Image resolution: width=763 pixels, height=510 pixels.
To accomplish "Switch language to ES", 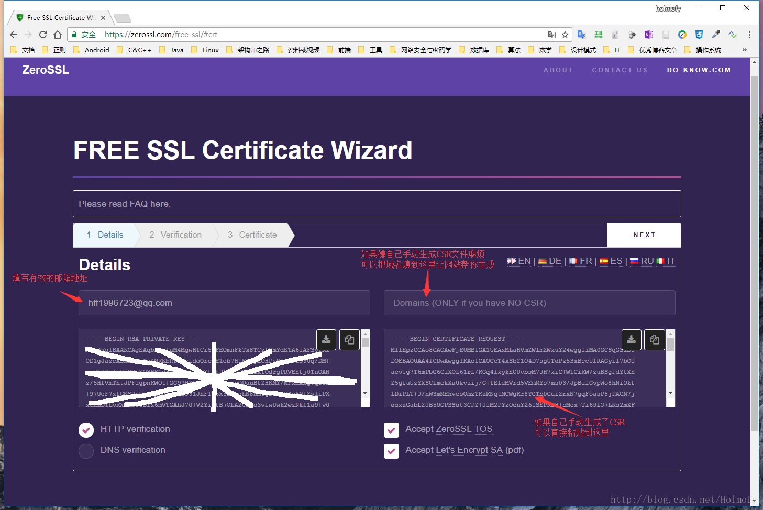I will pos(611,261).
